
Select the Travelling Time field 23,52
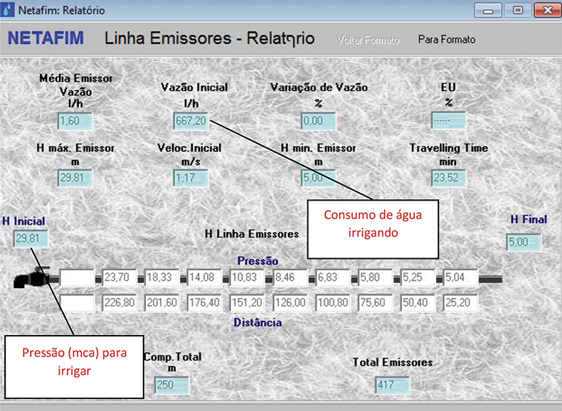[448, 177]
